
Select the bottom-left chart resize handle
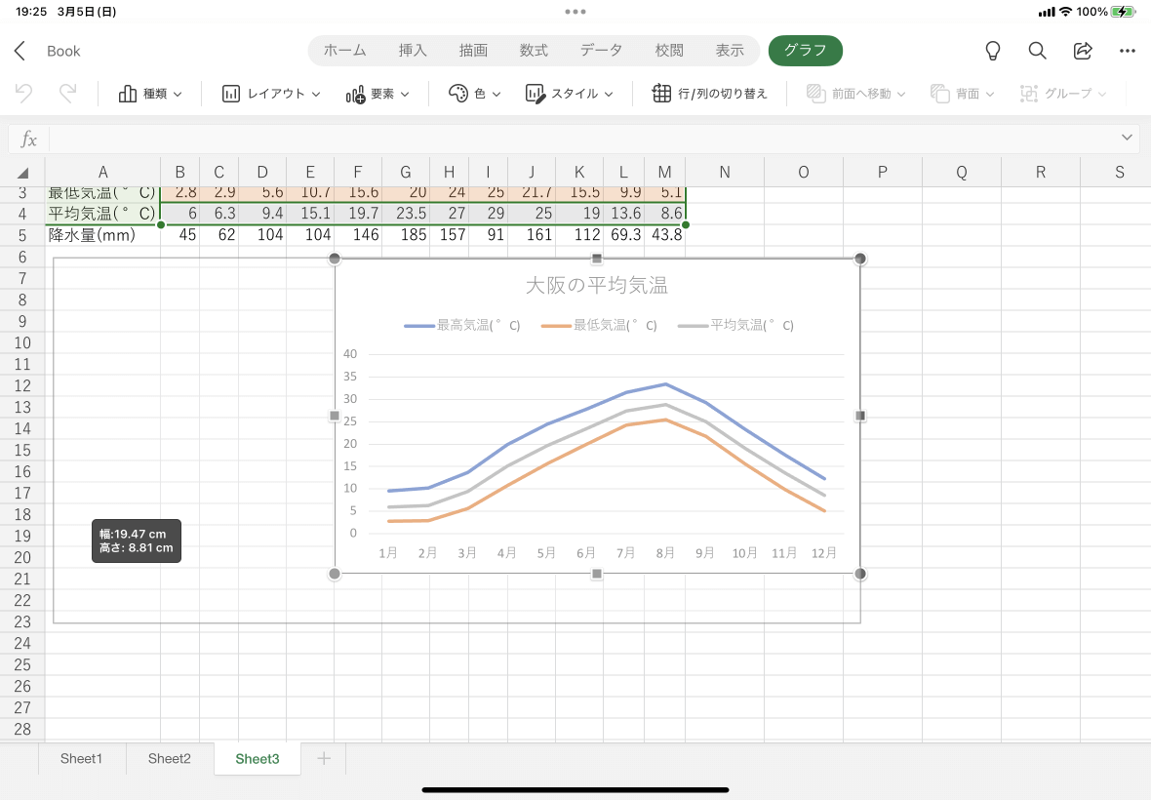[335, 574]
